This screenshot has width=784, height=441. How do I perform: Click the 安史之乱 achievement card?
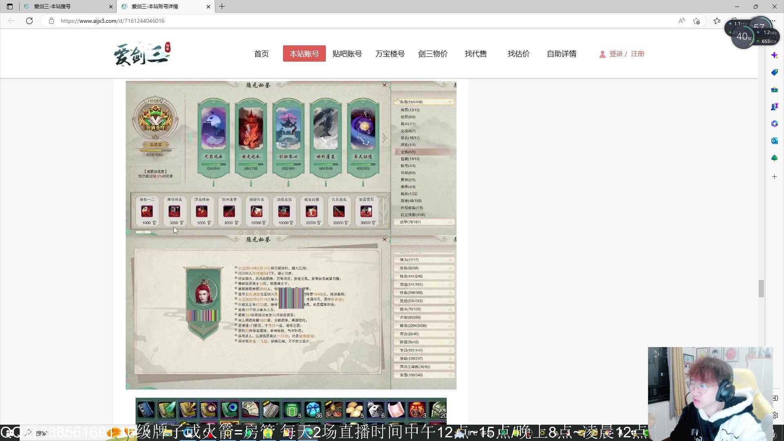(251, 139)
